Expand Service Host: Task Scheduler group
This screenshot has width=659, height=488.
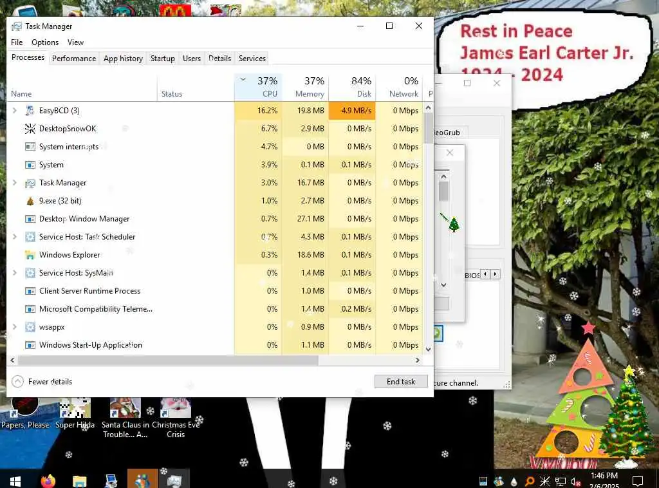click(15, 237)
